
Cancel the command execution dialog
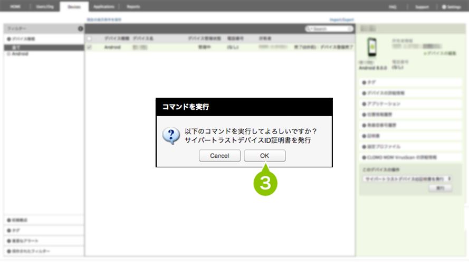(219, 156)
